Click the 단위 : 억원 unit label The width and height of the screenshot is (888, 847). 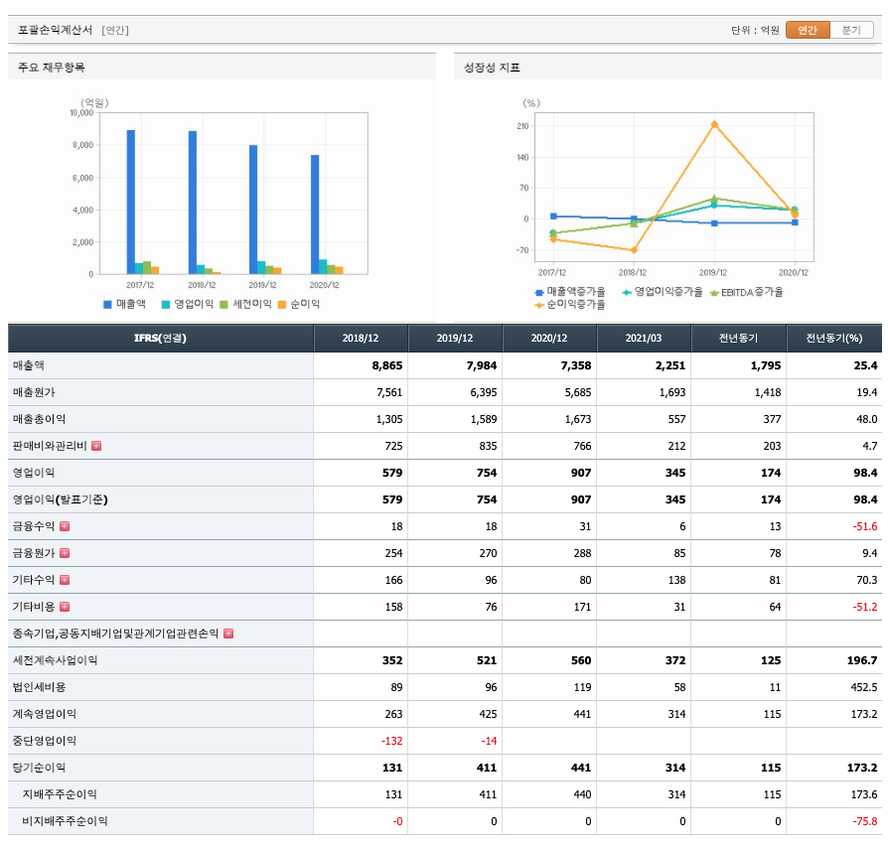755,30
